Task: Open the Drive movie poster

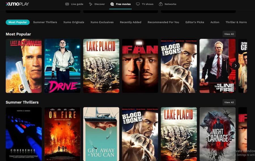Action: click(x=62, y=66)
